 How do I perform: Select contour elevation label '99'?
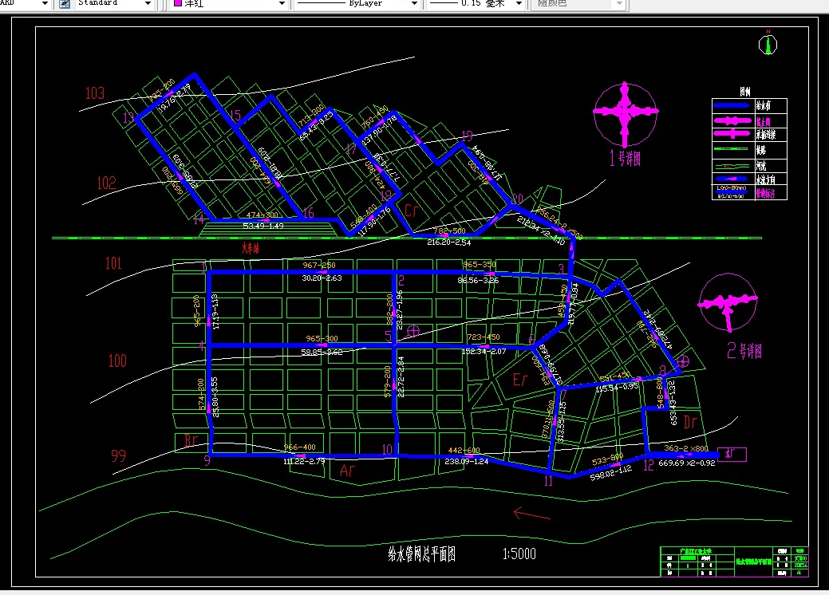click(x=118, y=455)
